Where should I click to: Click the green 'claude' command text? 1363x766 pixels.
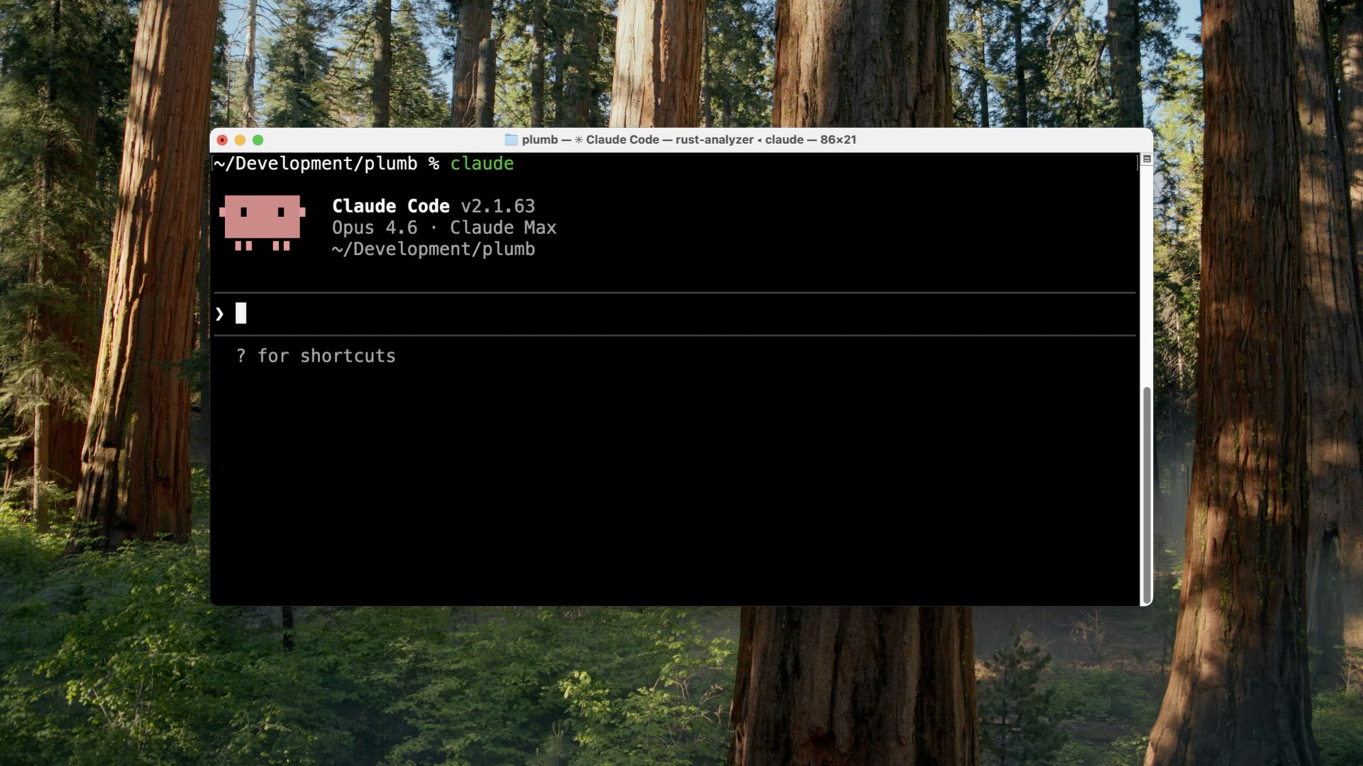481,164
